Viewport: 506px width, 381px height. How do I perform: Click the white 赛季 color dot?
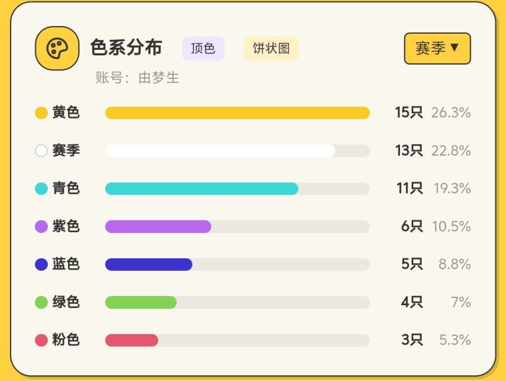pyautogui.click(x=41, y=151)
